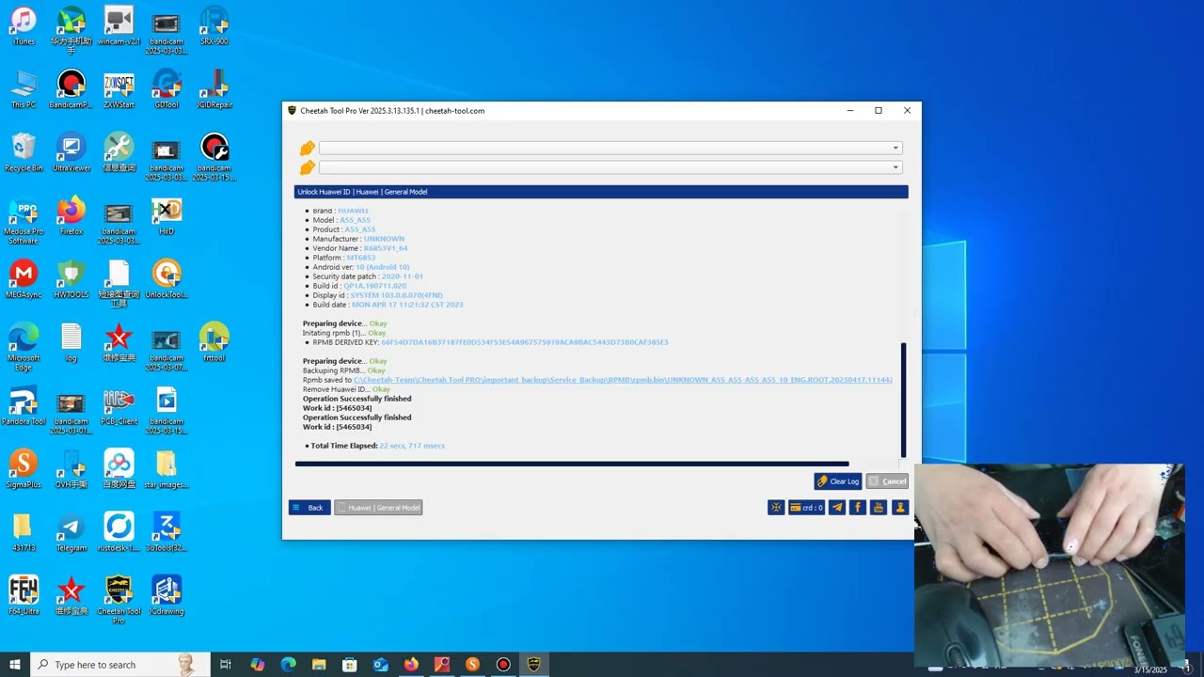This screenshot has height=677, width=1204.
Task: Click the crd : 0 credits button
Action: tap(806, 508)
